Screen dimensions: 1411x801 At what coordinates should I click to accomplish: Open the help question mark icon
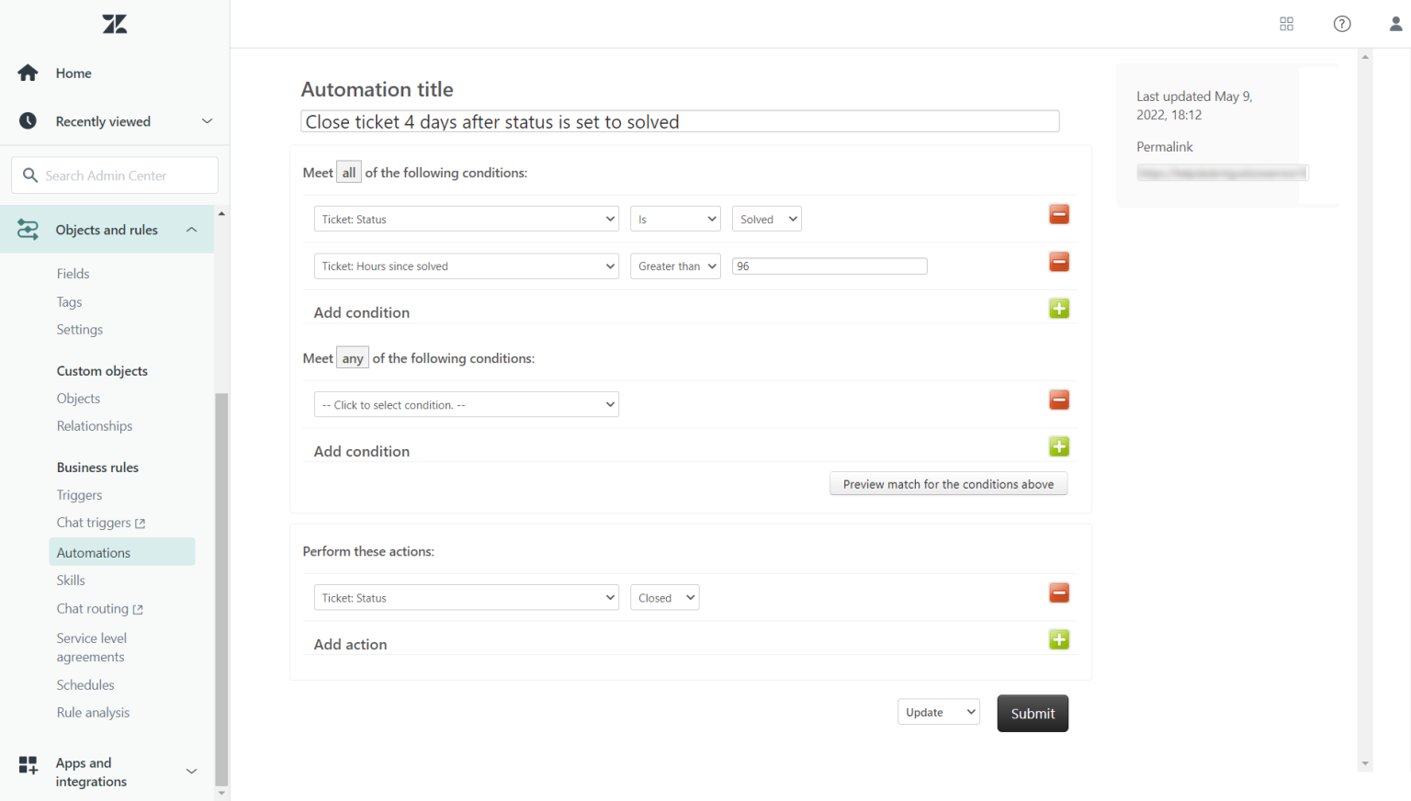click(x=1341, y=23)
